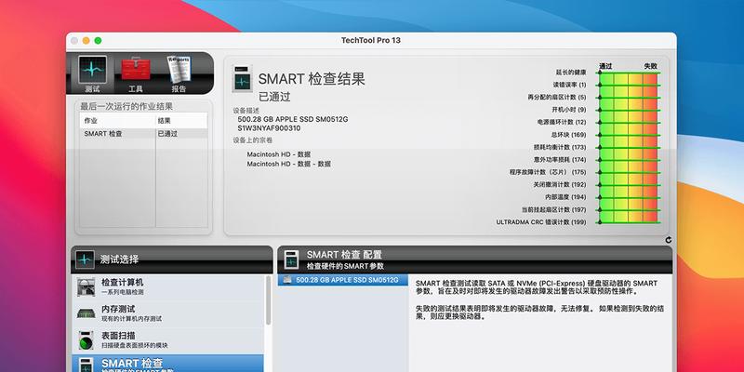Click the 读错误率 (1) gauge bar
Image resolution: width=744 pixels, height=372 pixels.
629,85
